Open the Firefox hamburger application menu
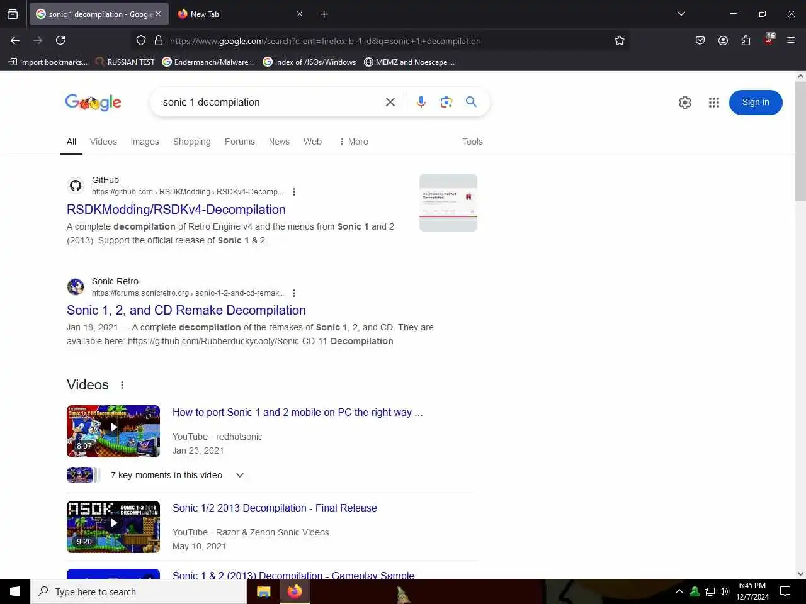806x604 pixels. pyautogui.click(x=791, y=40)
